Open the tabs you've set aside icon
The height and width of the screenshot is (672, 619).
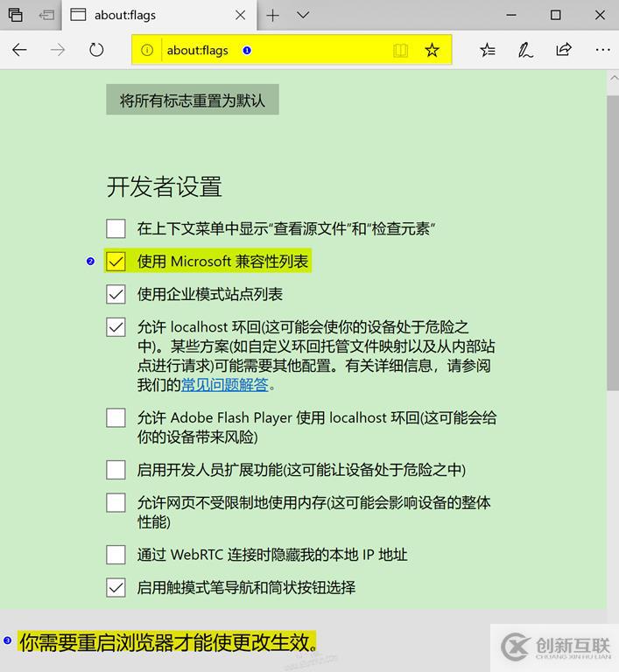click(x=16, y=15)
